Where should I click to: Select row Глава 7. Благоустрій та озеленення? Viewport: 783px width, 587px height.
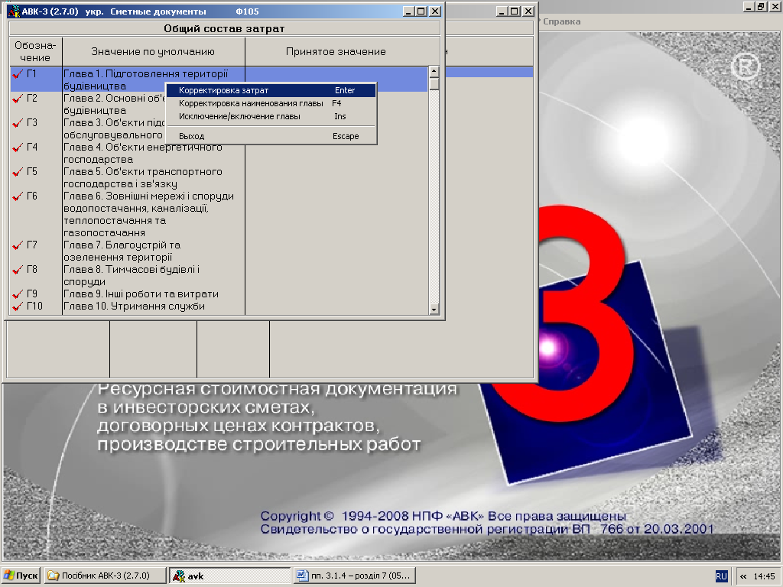pyautogui.click(x=219, y=251)
